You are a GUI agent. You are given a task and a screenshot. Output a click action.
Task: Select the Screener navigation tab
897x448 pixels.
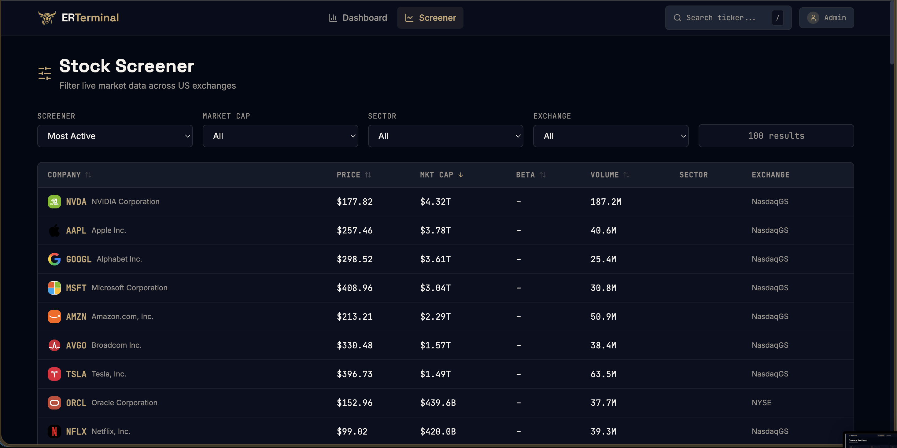[430, 18]
